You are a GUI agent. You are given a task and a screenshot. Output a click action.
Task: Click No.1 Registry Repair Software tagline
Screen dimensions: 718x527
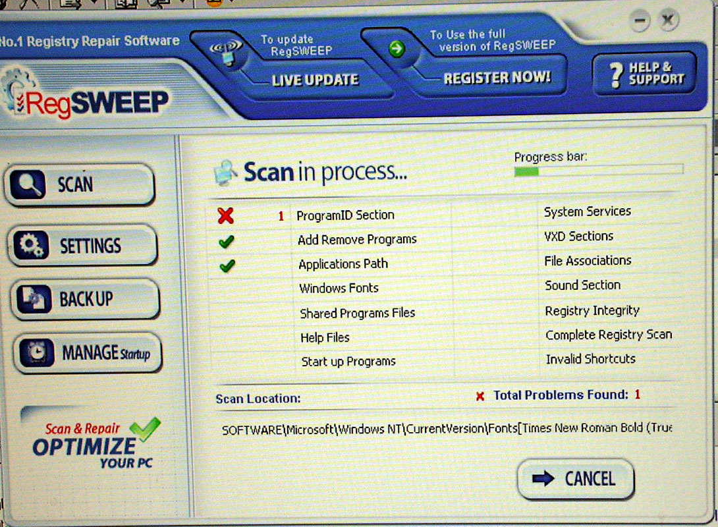tap(90, 42)
